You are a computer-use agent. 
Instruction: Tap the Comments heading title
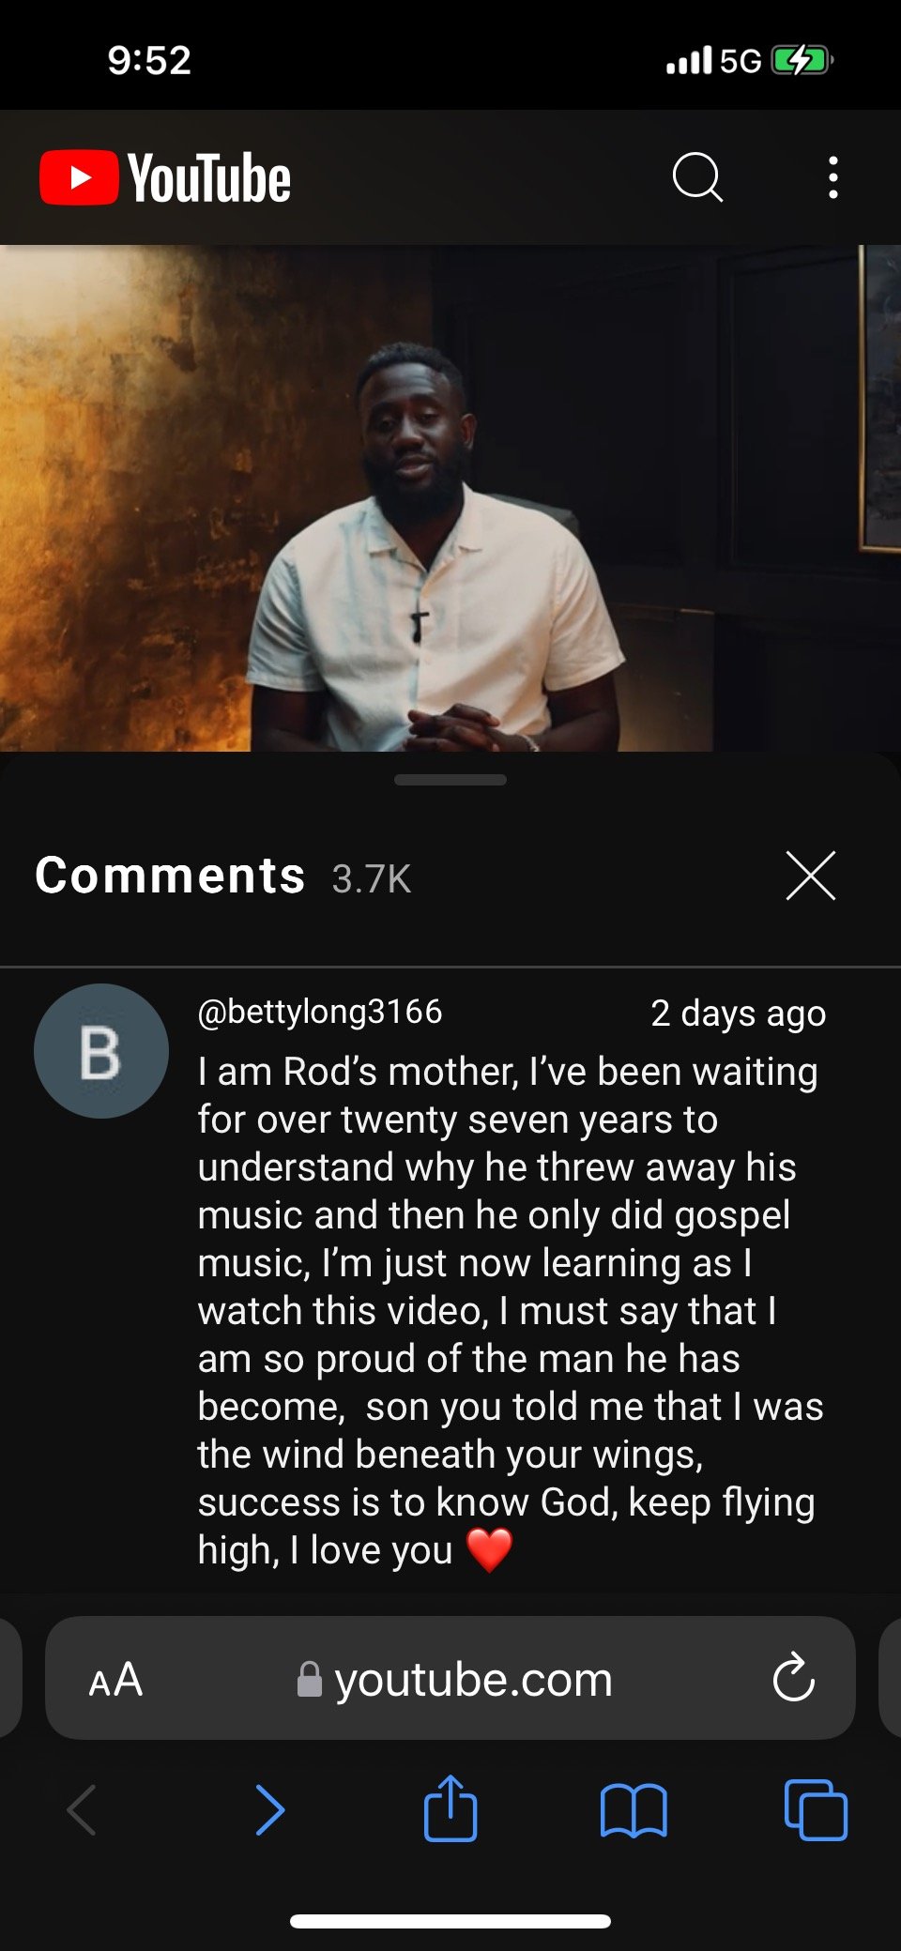pyautogui.click(x=170, y=876)
